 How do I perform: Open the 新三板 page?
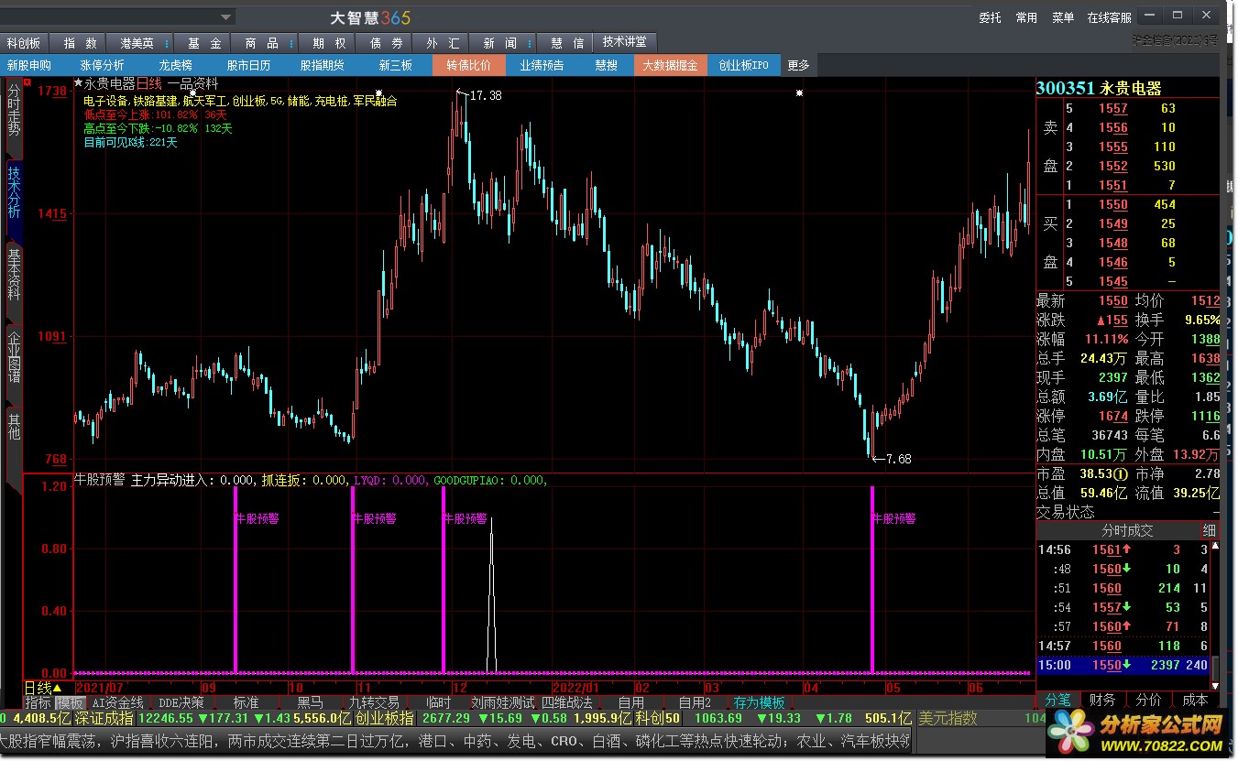coord(396,65)
